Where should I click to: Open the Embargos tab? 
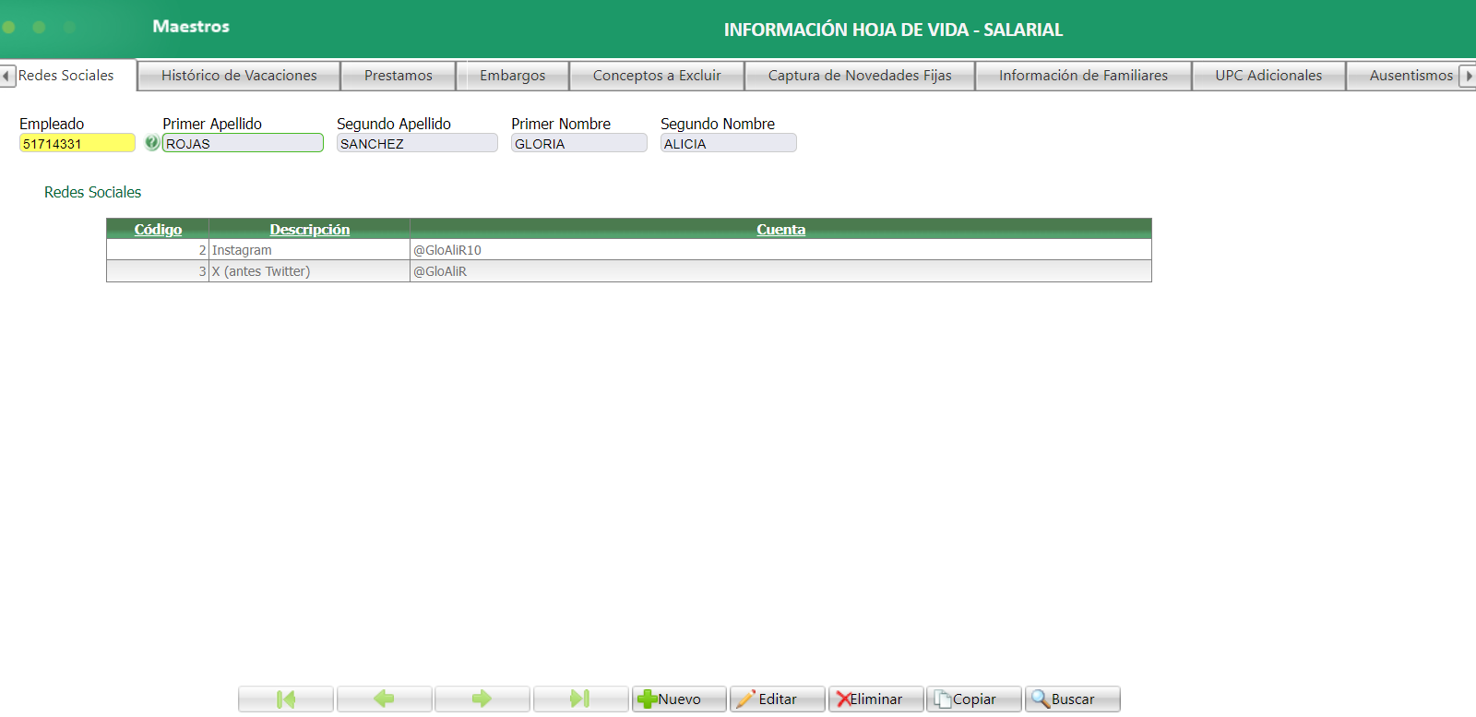tap(513, 76)
